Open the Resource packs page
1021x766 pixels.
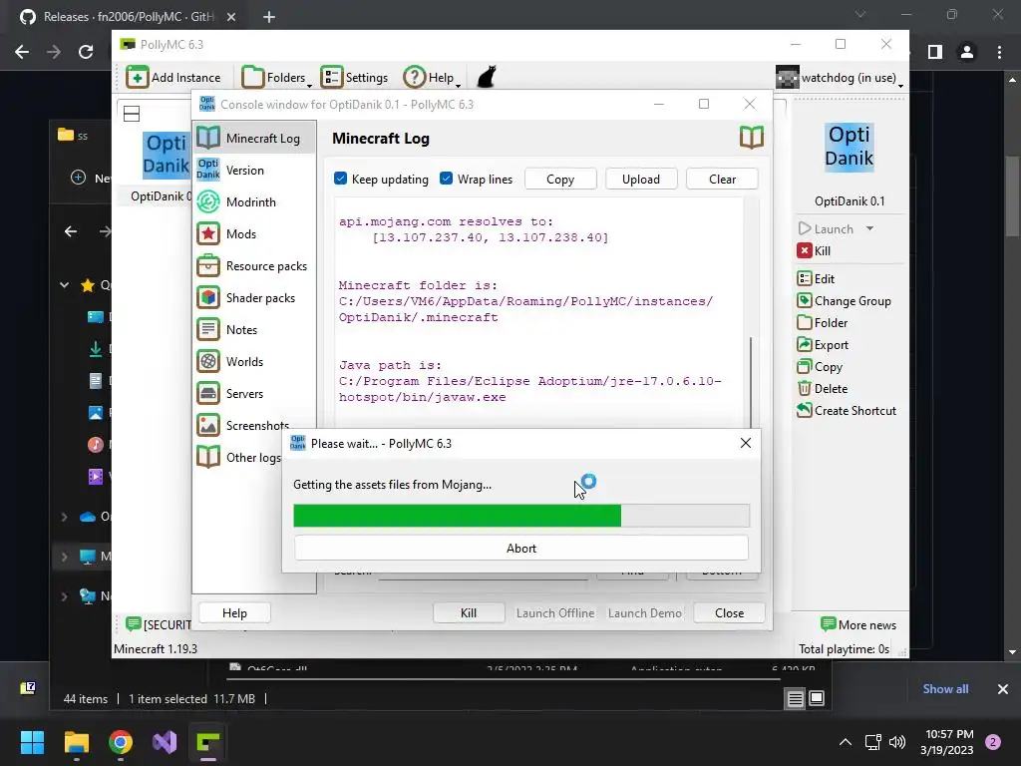click(254, 265)
